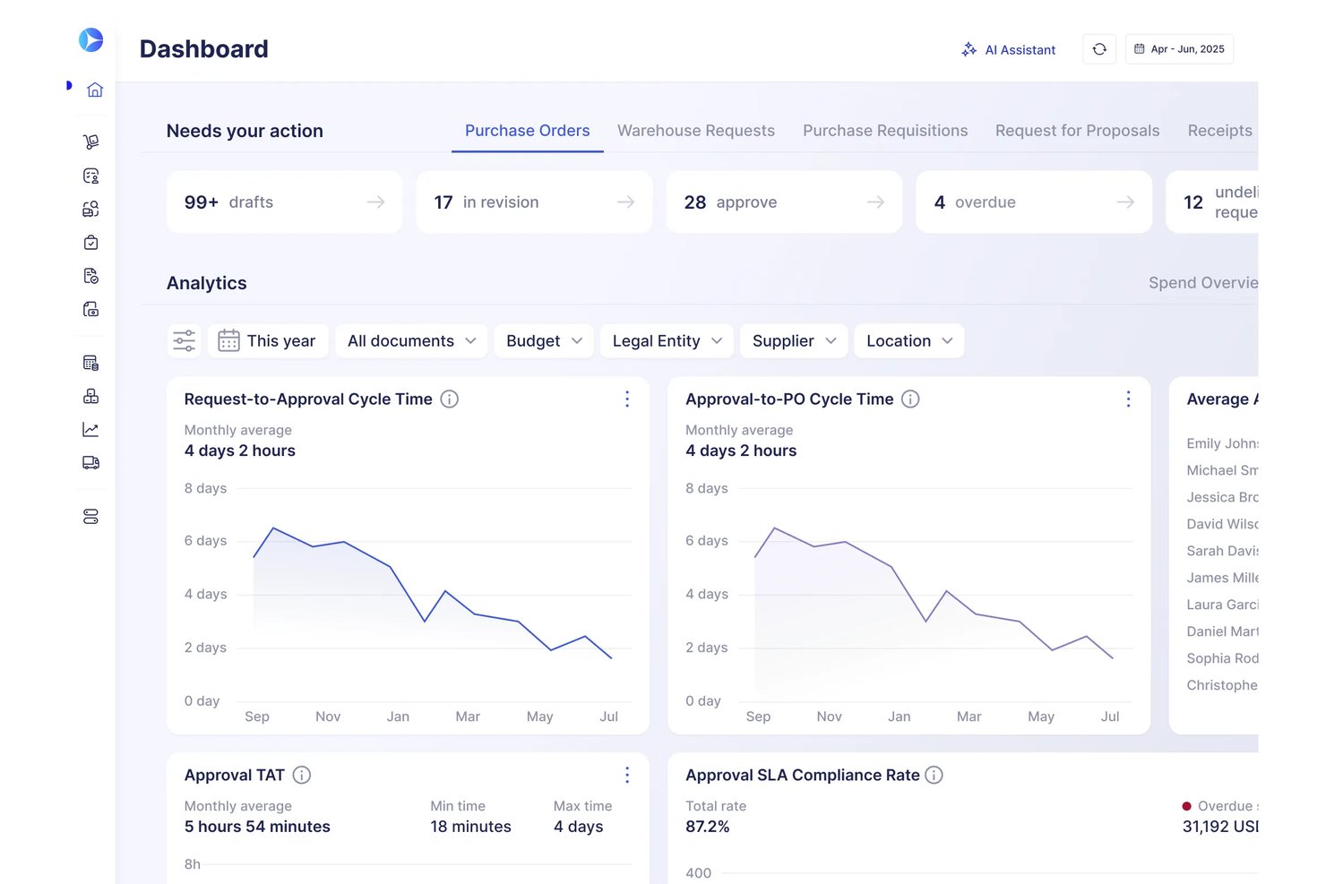Click Sarah Davis in the Average list
The height and width of the screenshot is (884, 1326).
tap(1222, 551)
